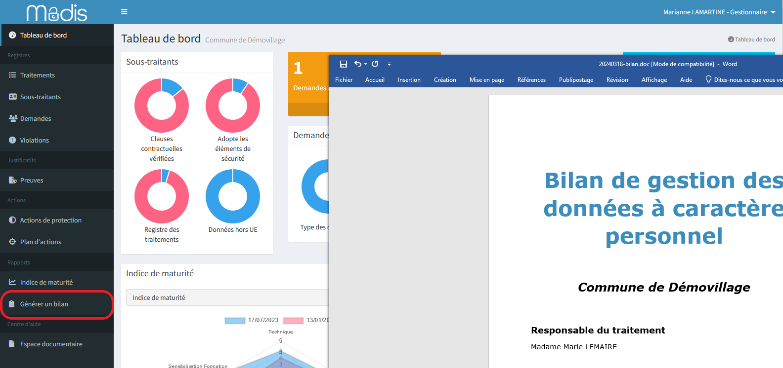Open Customize Quick Access Toolbar dropdown
Screen dimensions: 783x368
pos(389,64)
